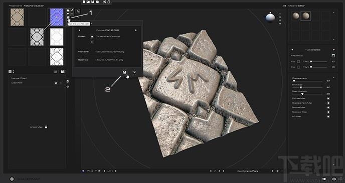This screenshot has height=183, width=345.
Task: Click the Tile V slider
Action: point(319,67)
